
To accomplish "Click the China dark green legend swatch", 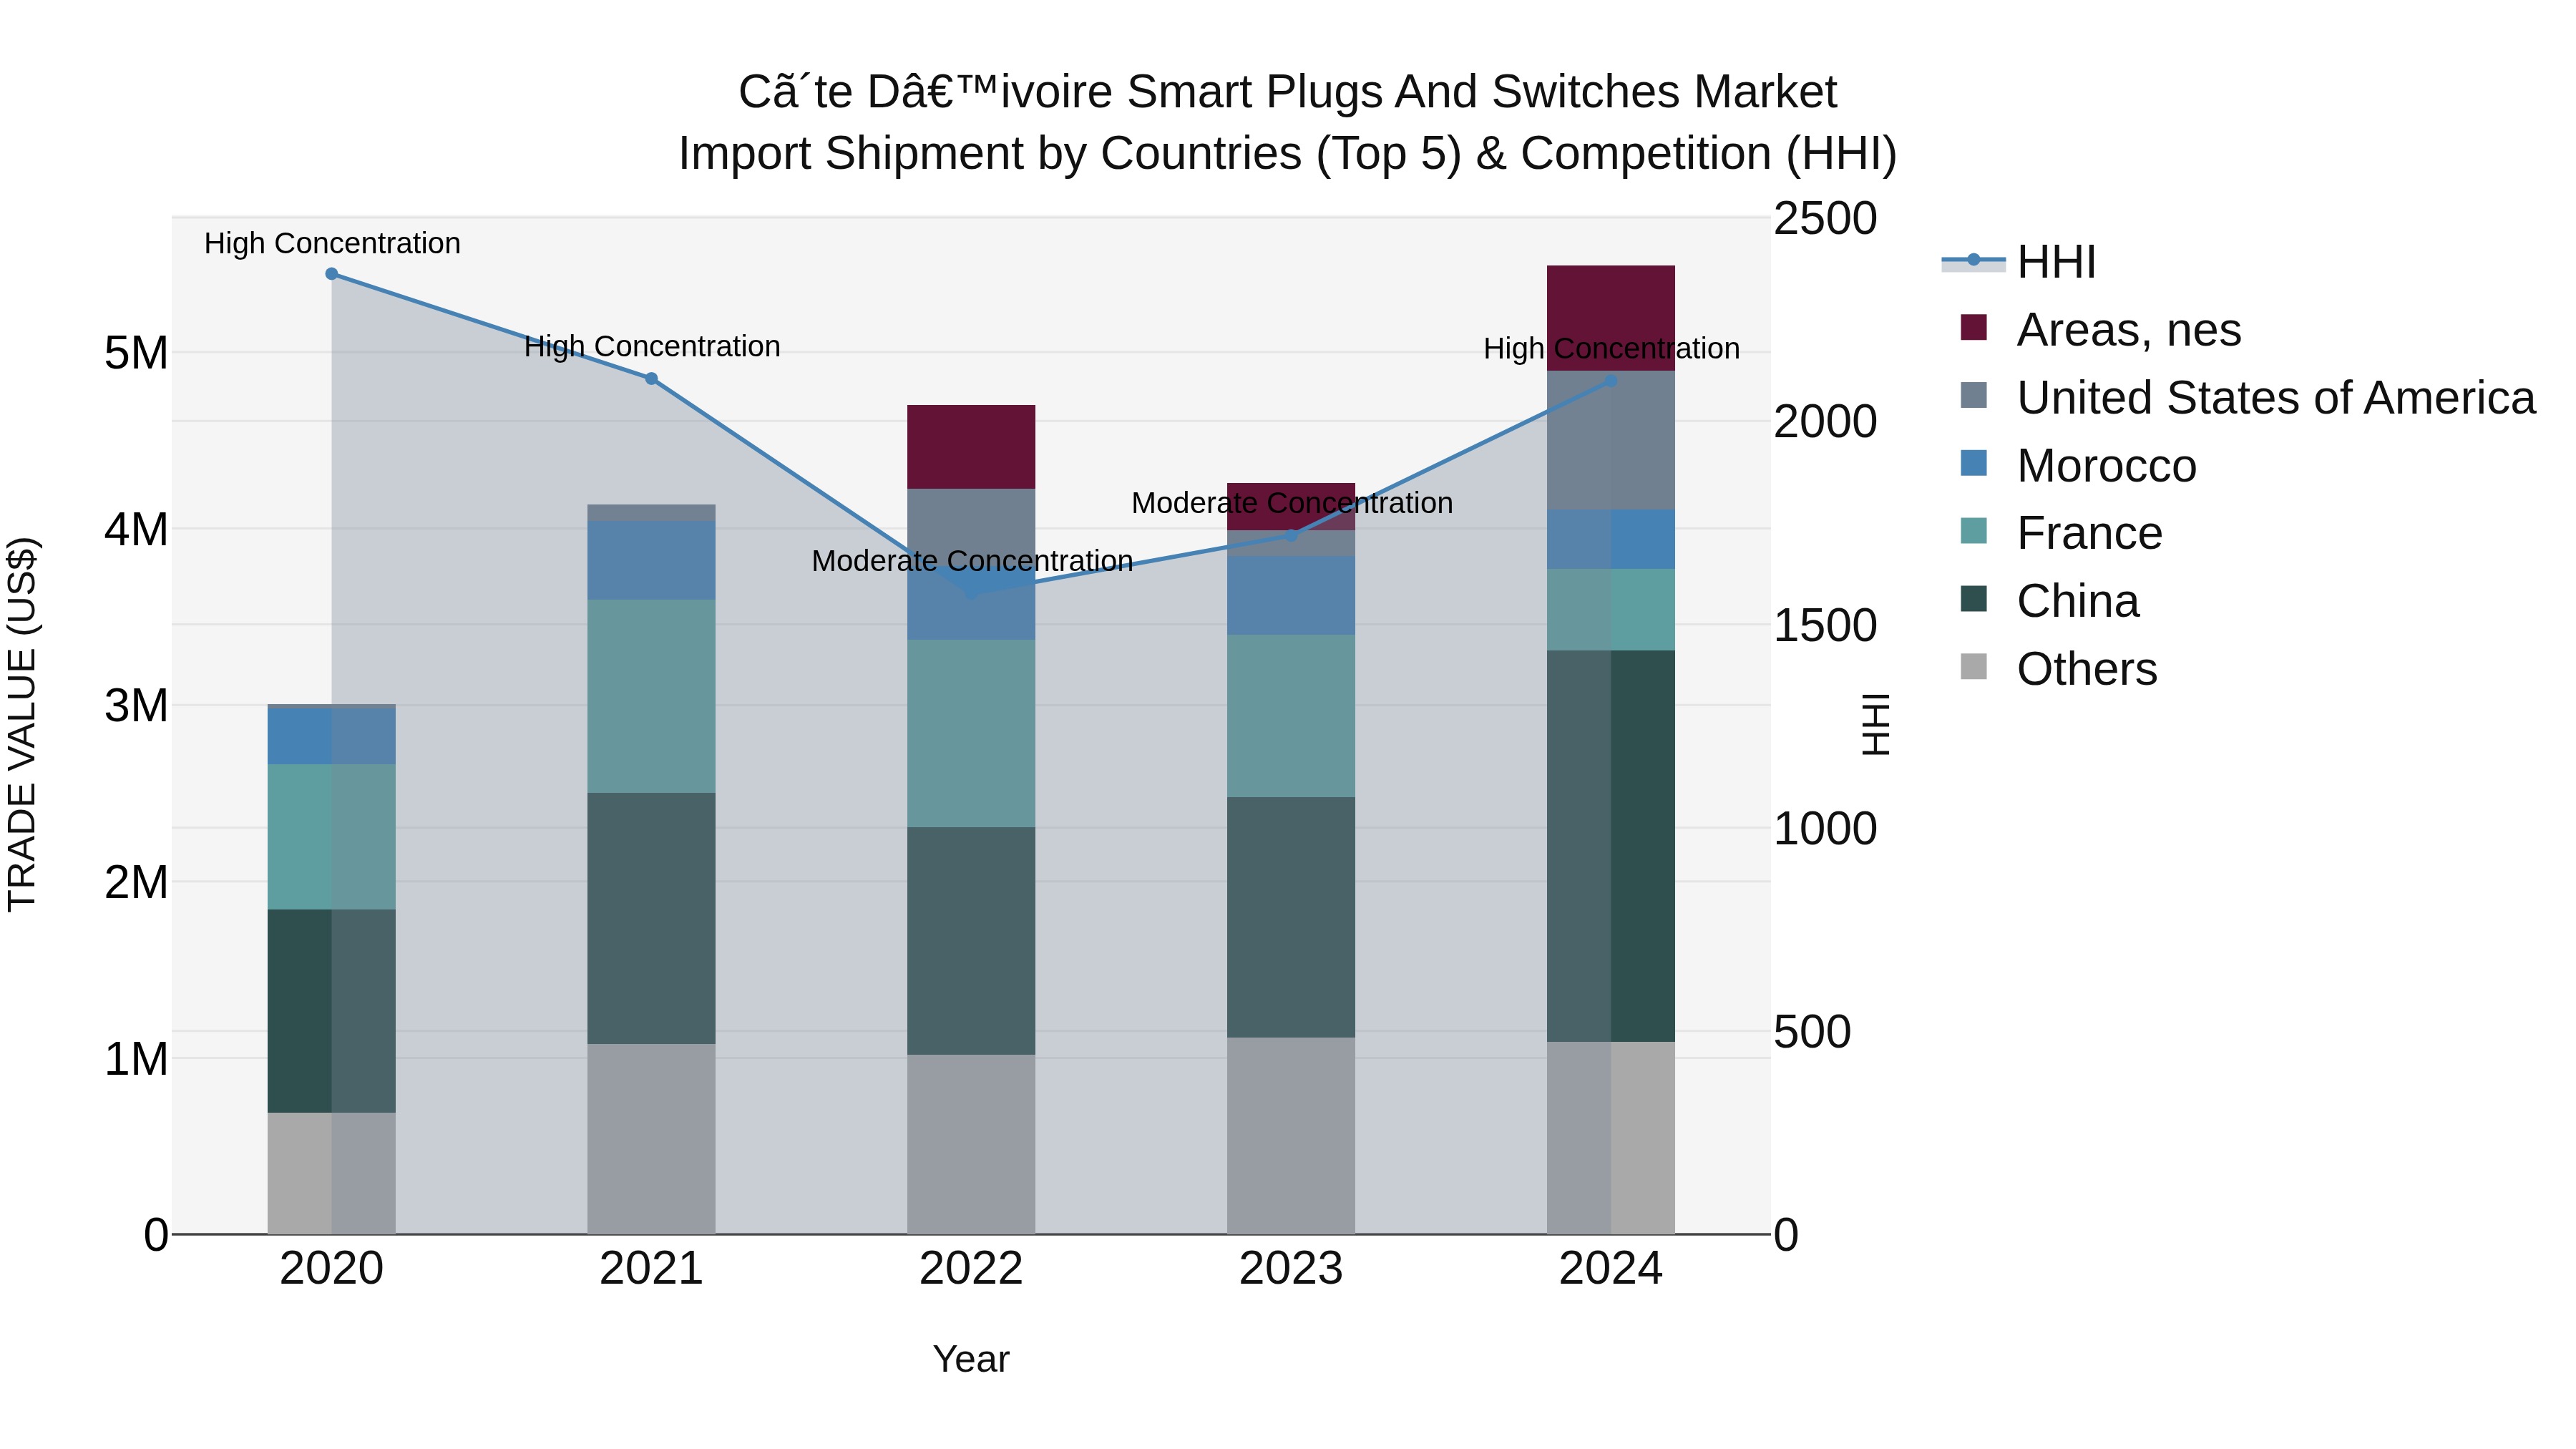I will (1974, 598).
